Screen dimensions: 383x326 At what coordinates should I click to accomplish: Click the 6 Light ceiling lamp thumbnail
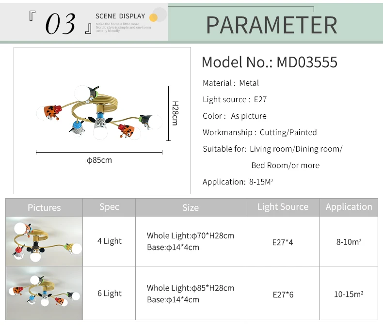(44, 293)
